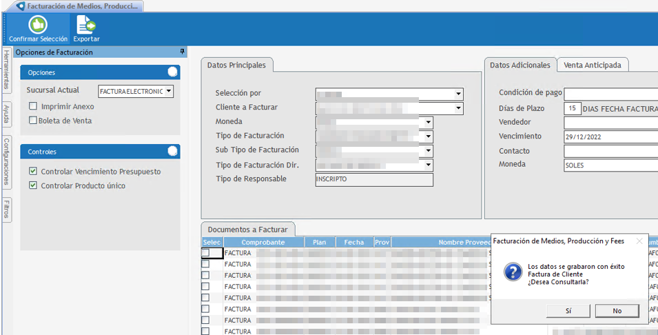Open the Ayuda side tab
The height and width of the screenshot is (335, 658).
point(7,114)
